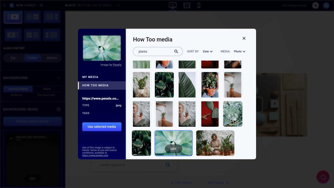Open the pink chat support bubble
The height and width of the screenshot is (188, 334).
pyautogui.click(x=323, y=177)
